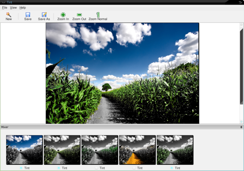Click the New wand icon

point(8,15)
